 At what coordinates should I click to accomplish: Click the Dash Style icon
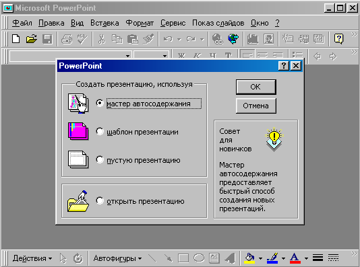[333, 258]
